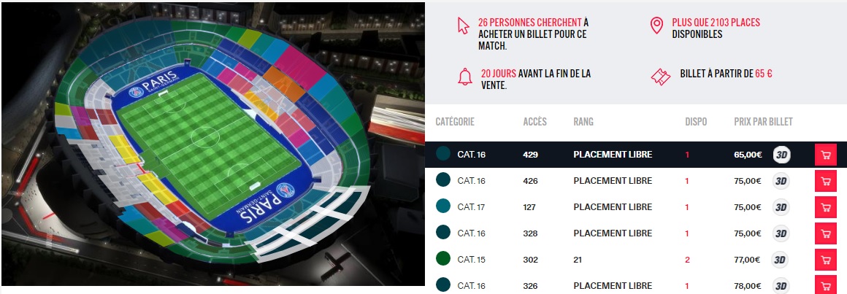847x294 pixels.
Task: Click cart icon for access 426 ticket
Action: tap(825, 181)
